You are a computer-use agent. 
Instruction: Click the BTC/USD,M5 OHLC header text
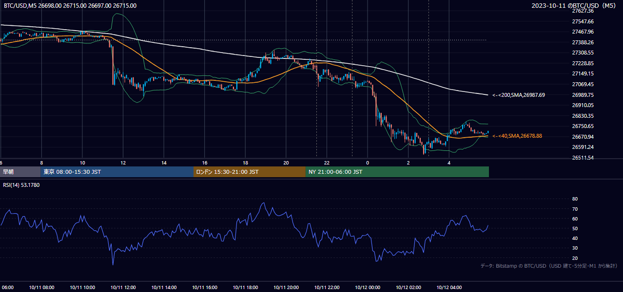70,6
